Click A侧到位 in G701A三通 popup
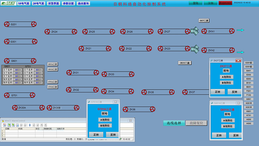Image resolution: width=259 pixels, height=146 pixels. [105, 120]
